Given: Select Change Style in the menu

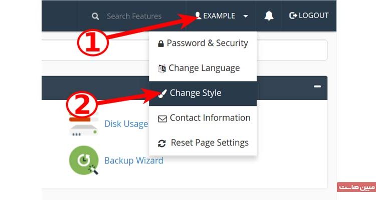Looking at the screenshot, I should (x=196, y=93).
